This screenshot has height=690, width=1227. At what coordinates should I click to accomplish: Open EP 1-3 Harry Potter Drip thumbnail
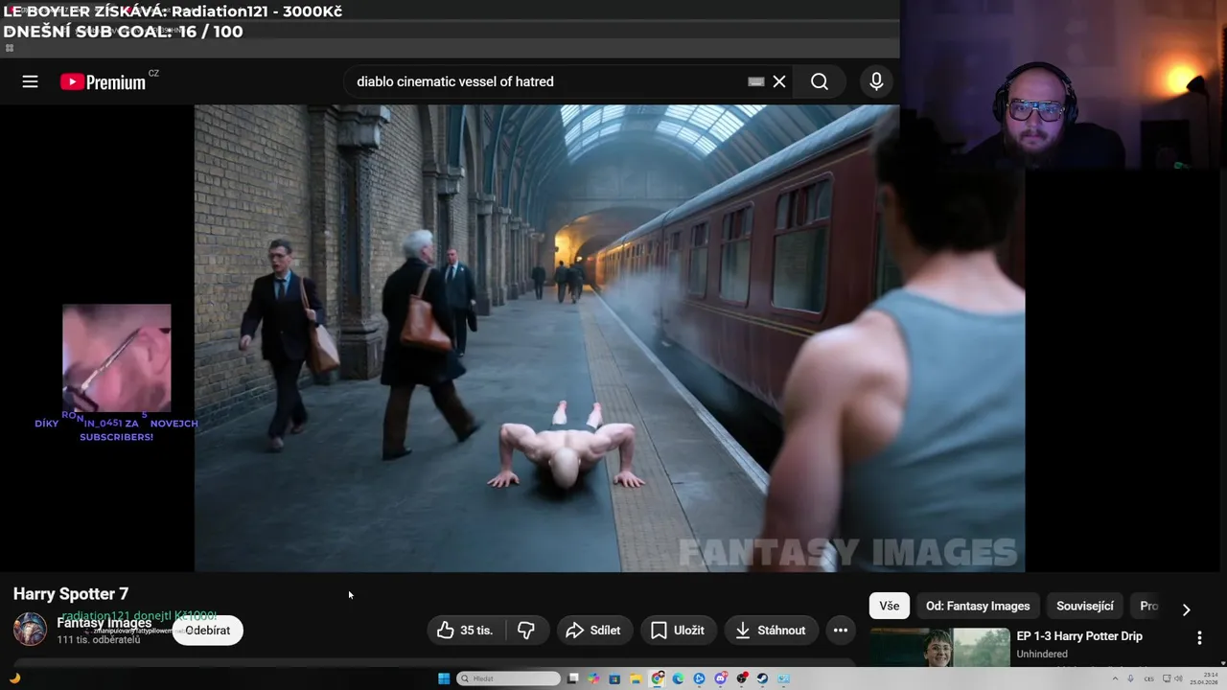pos(939,648)
